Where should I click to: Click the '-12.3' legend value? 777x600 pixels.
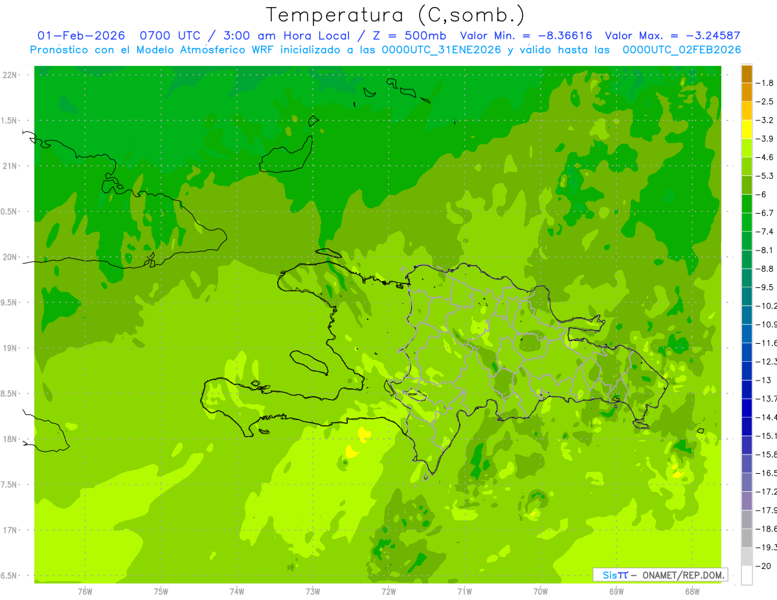click(767, 361)
